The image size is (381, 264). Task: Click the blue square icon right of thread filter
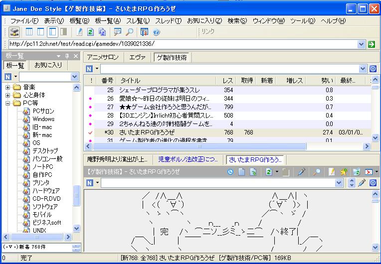pyautogui.click(x=373, y=183)
